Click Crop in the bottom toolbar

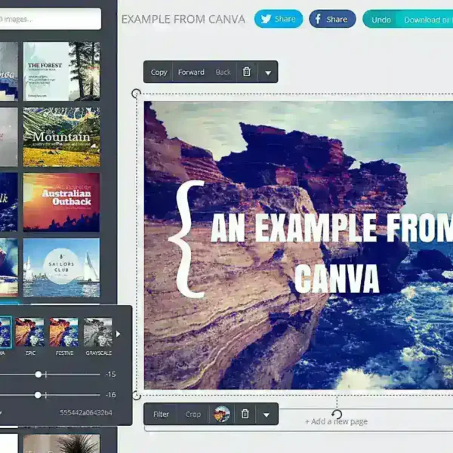coord(193,414)
